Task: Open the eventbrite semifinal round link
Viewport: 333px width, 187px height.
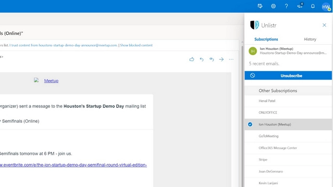Action: [x=73, y=165]
